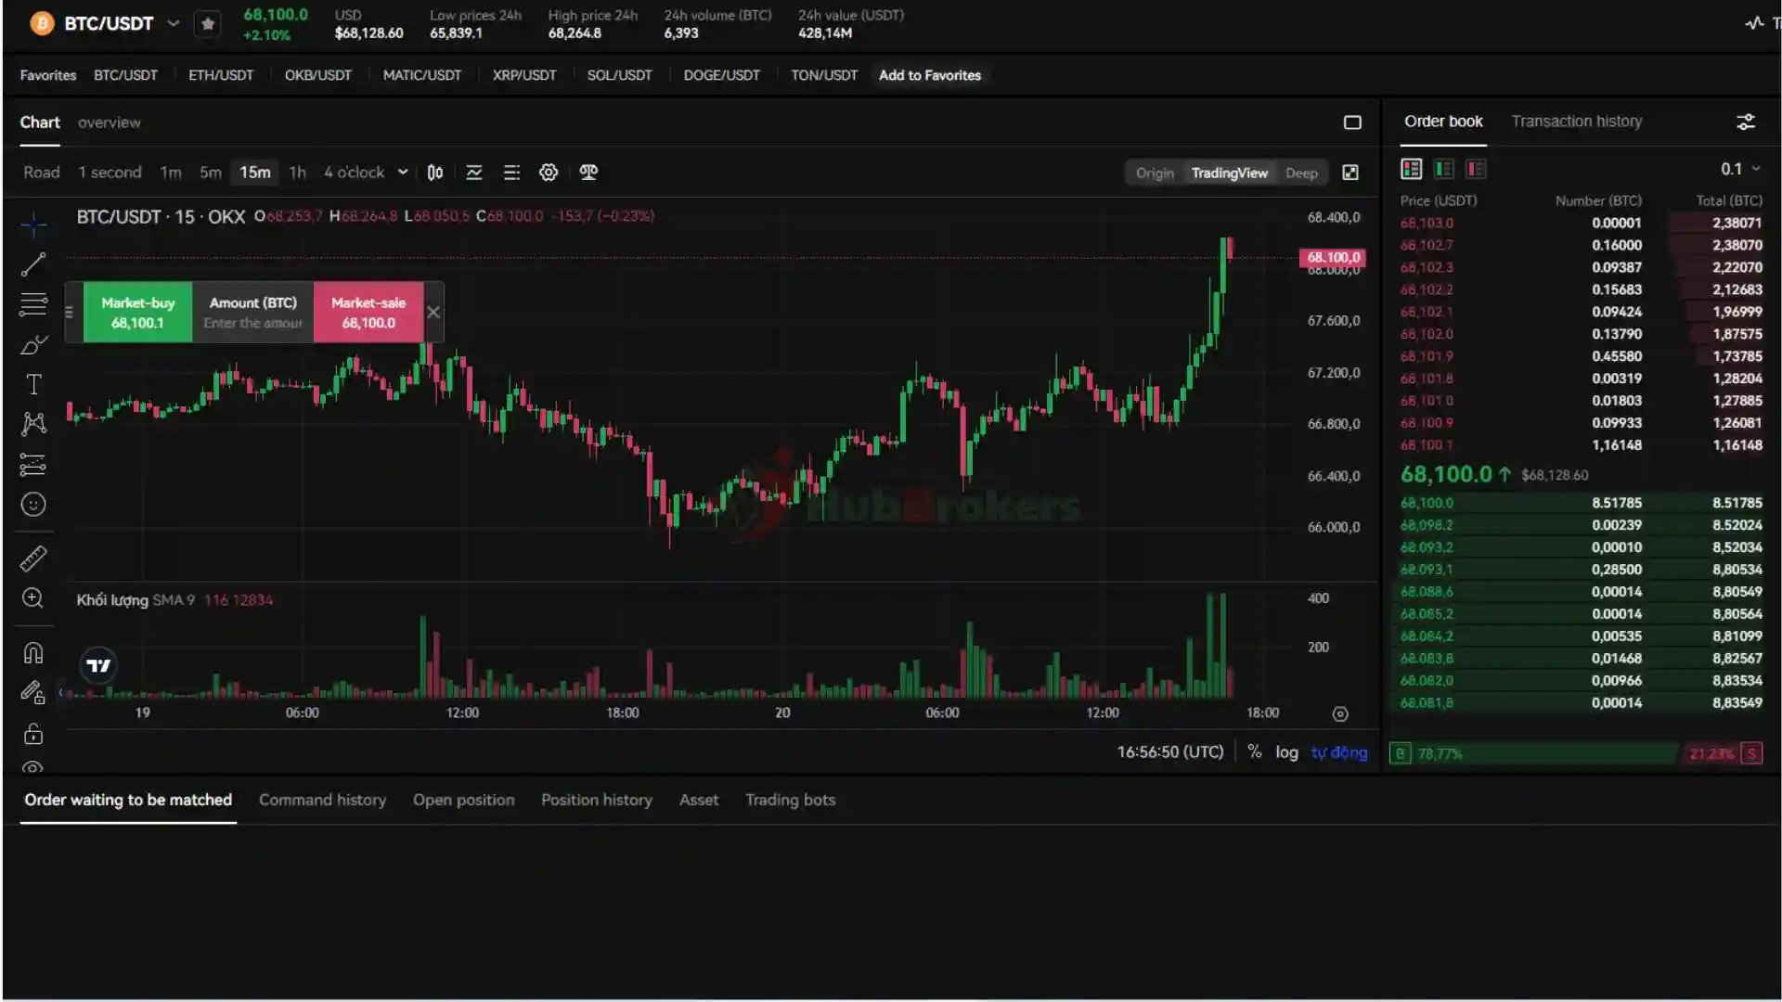Toggle log scale on chart

[1286, 752]
